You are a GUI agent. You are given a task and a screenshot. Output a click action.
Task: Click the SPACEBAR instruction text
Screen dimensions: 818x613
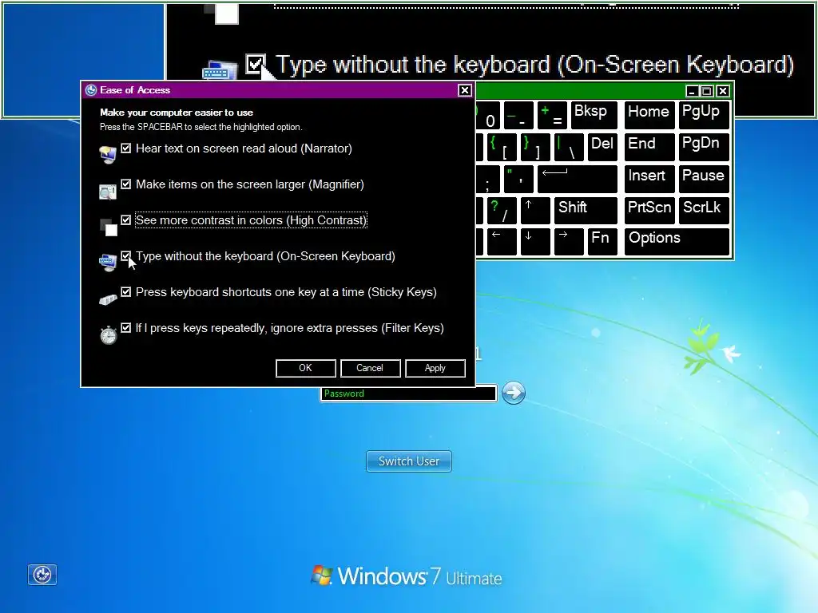pos(201,127)
